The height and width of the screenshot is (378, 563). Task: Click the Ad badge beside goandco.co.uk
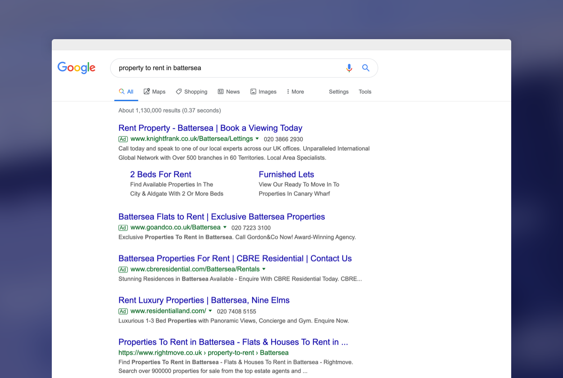pyautogui.click(x=123, y=228)
